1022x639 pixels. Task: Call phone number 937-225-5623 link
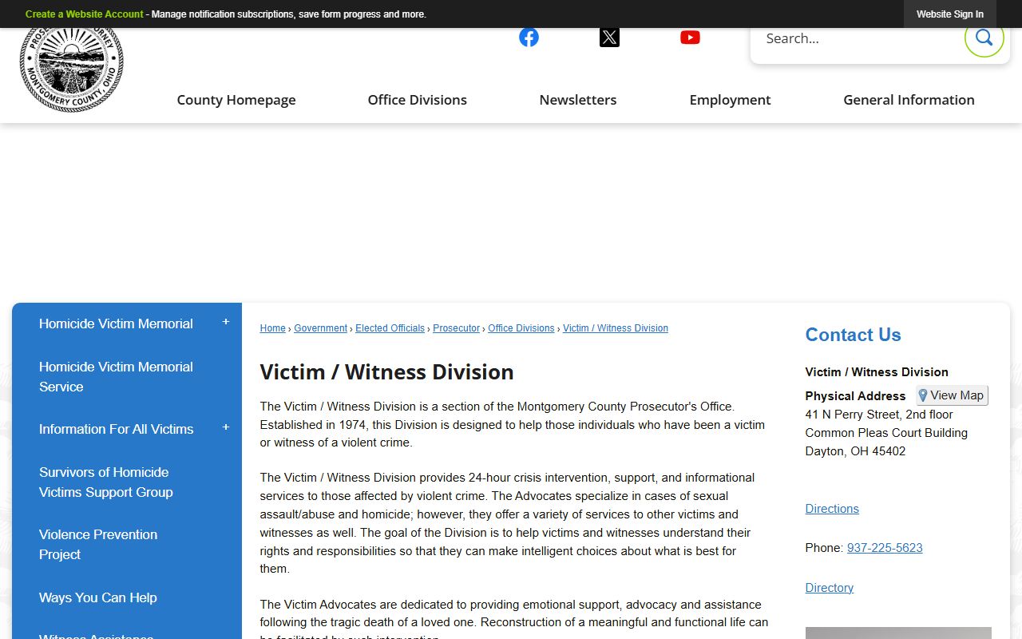885,548
